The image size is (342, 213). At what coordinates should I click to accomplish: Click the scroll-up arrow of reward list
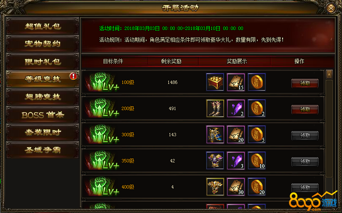tap(329, 75)
